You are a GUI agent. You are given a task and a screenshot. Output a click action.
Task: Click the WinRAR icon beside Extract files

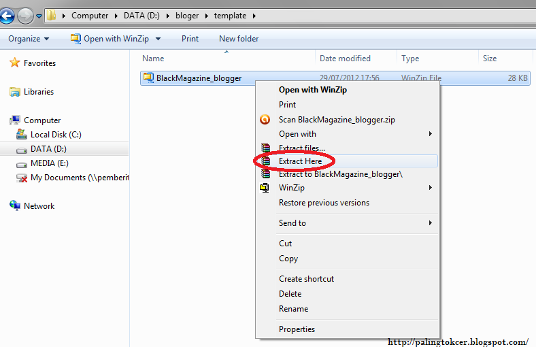(265, 148)
